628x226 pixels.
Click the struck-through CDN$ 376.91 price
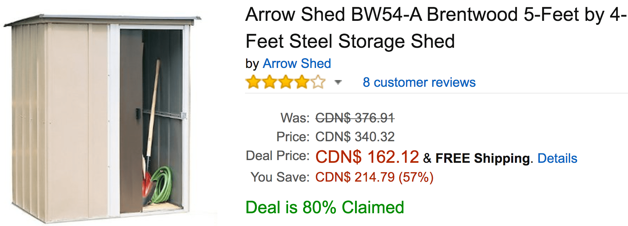click(x=355, y=118)
